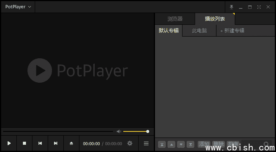Click the 排序 sort button
Image resolution: width=276 pixels, height=152 pixels.
point(233,144)
